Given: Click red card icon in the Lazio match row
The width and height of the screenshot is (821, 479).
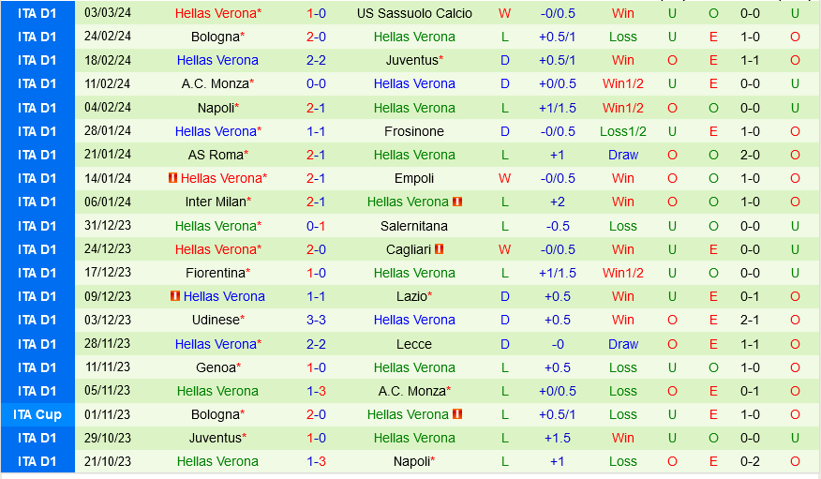Looking at the screenshot, I should pos(175,296).
